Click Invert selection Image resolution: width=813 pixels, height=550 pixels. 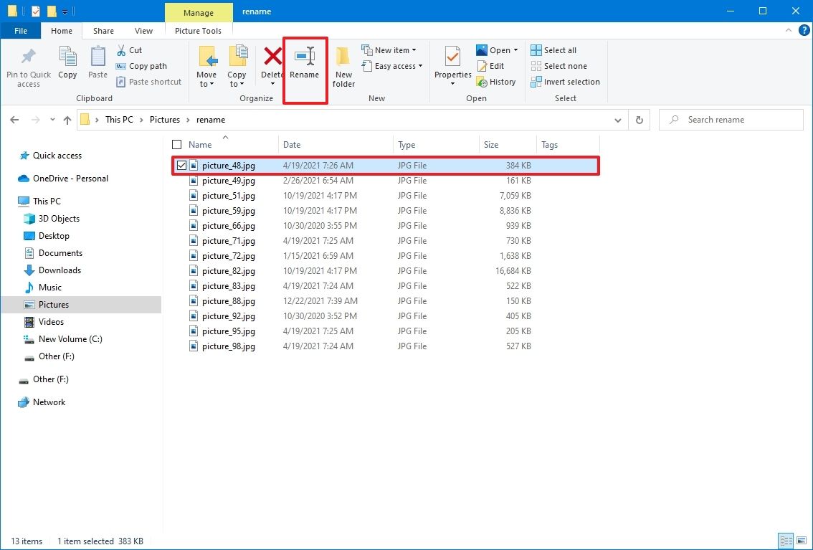pos(565,81)
